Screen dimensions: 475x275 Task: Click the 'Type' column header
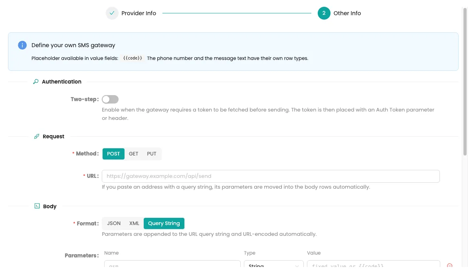point(249,253)
